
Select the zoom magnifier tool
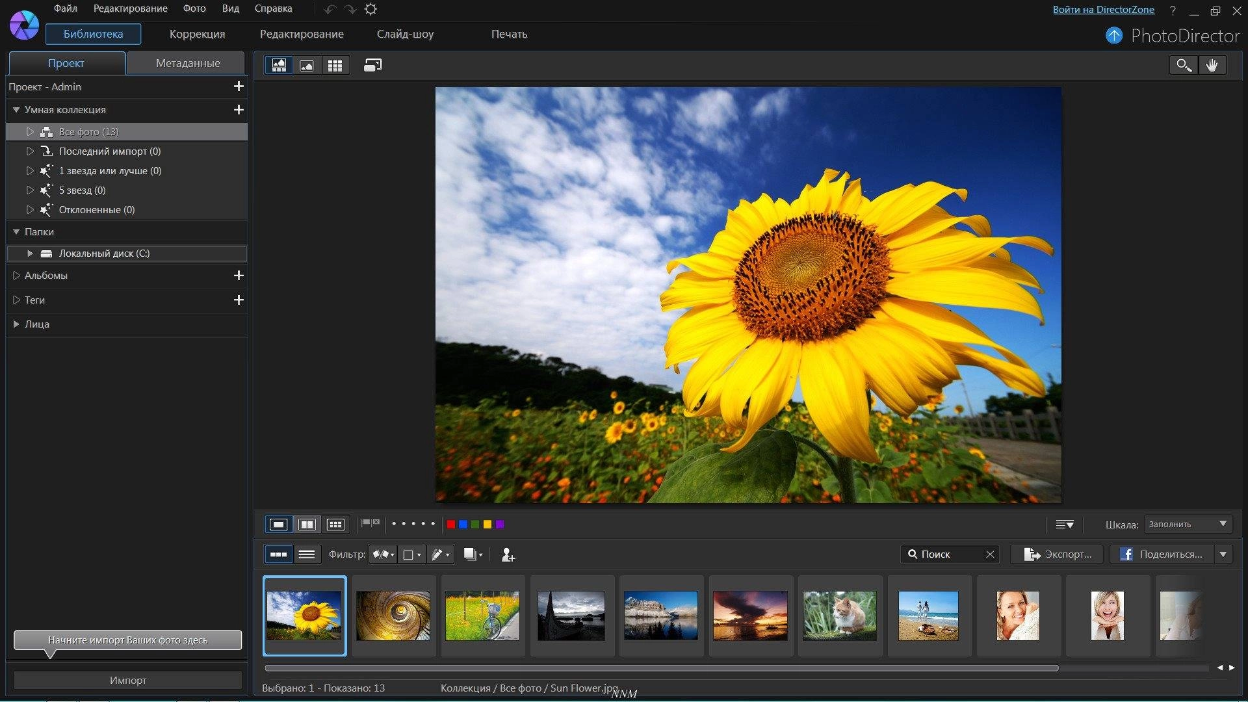click(1184, 65)
